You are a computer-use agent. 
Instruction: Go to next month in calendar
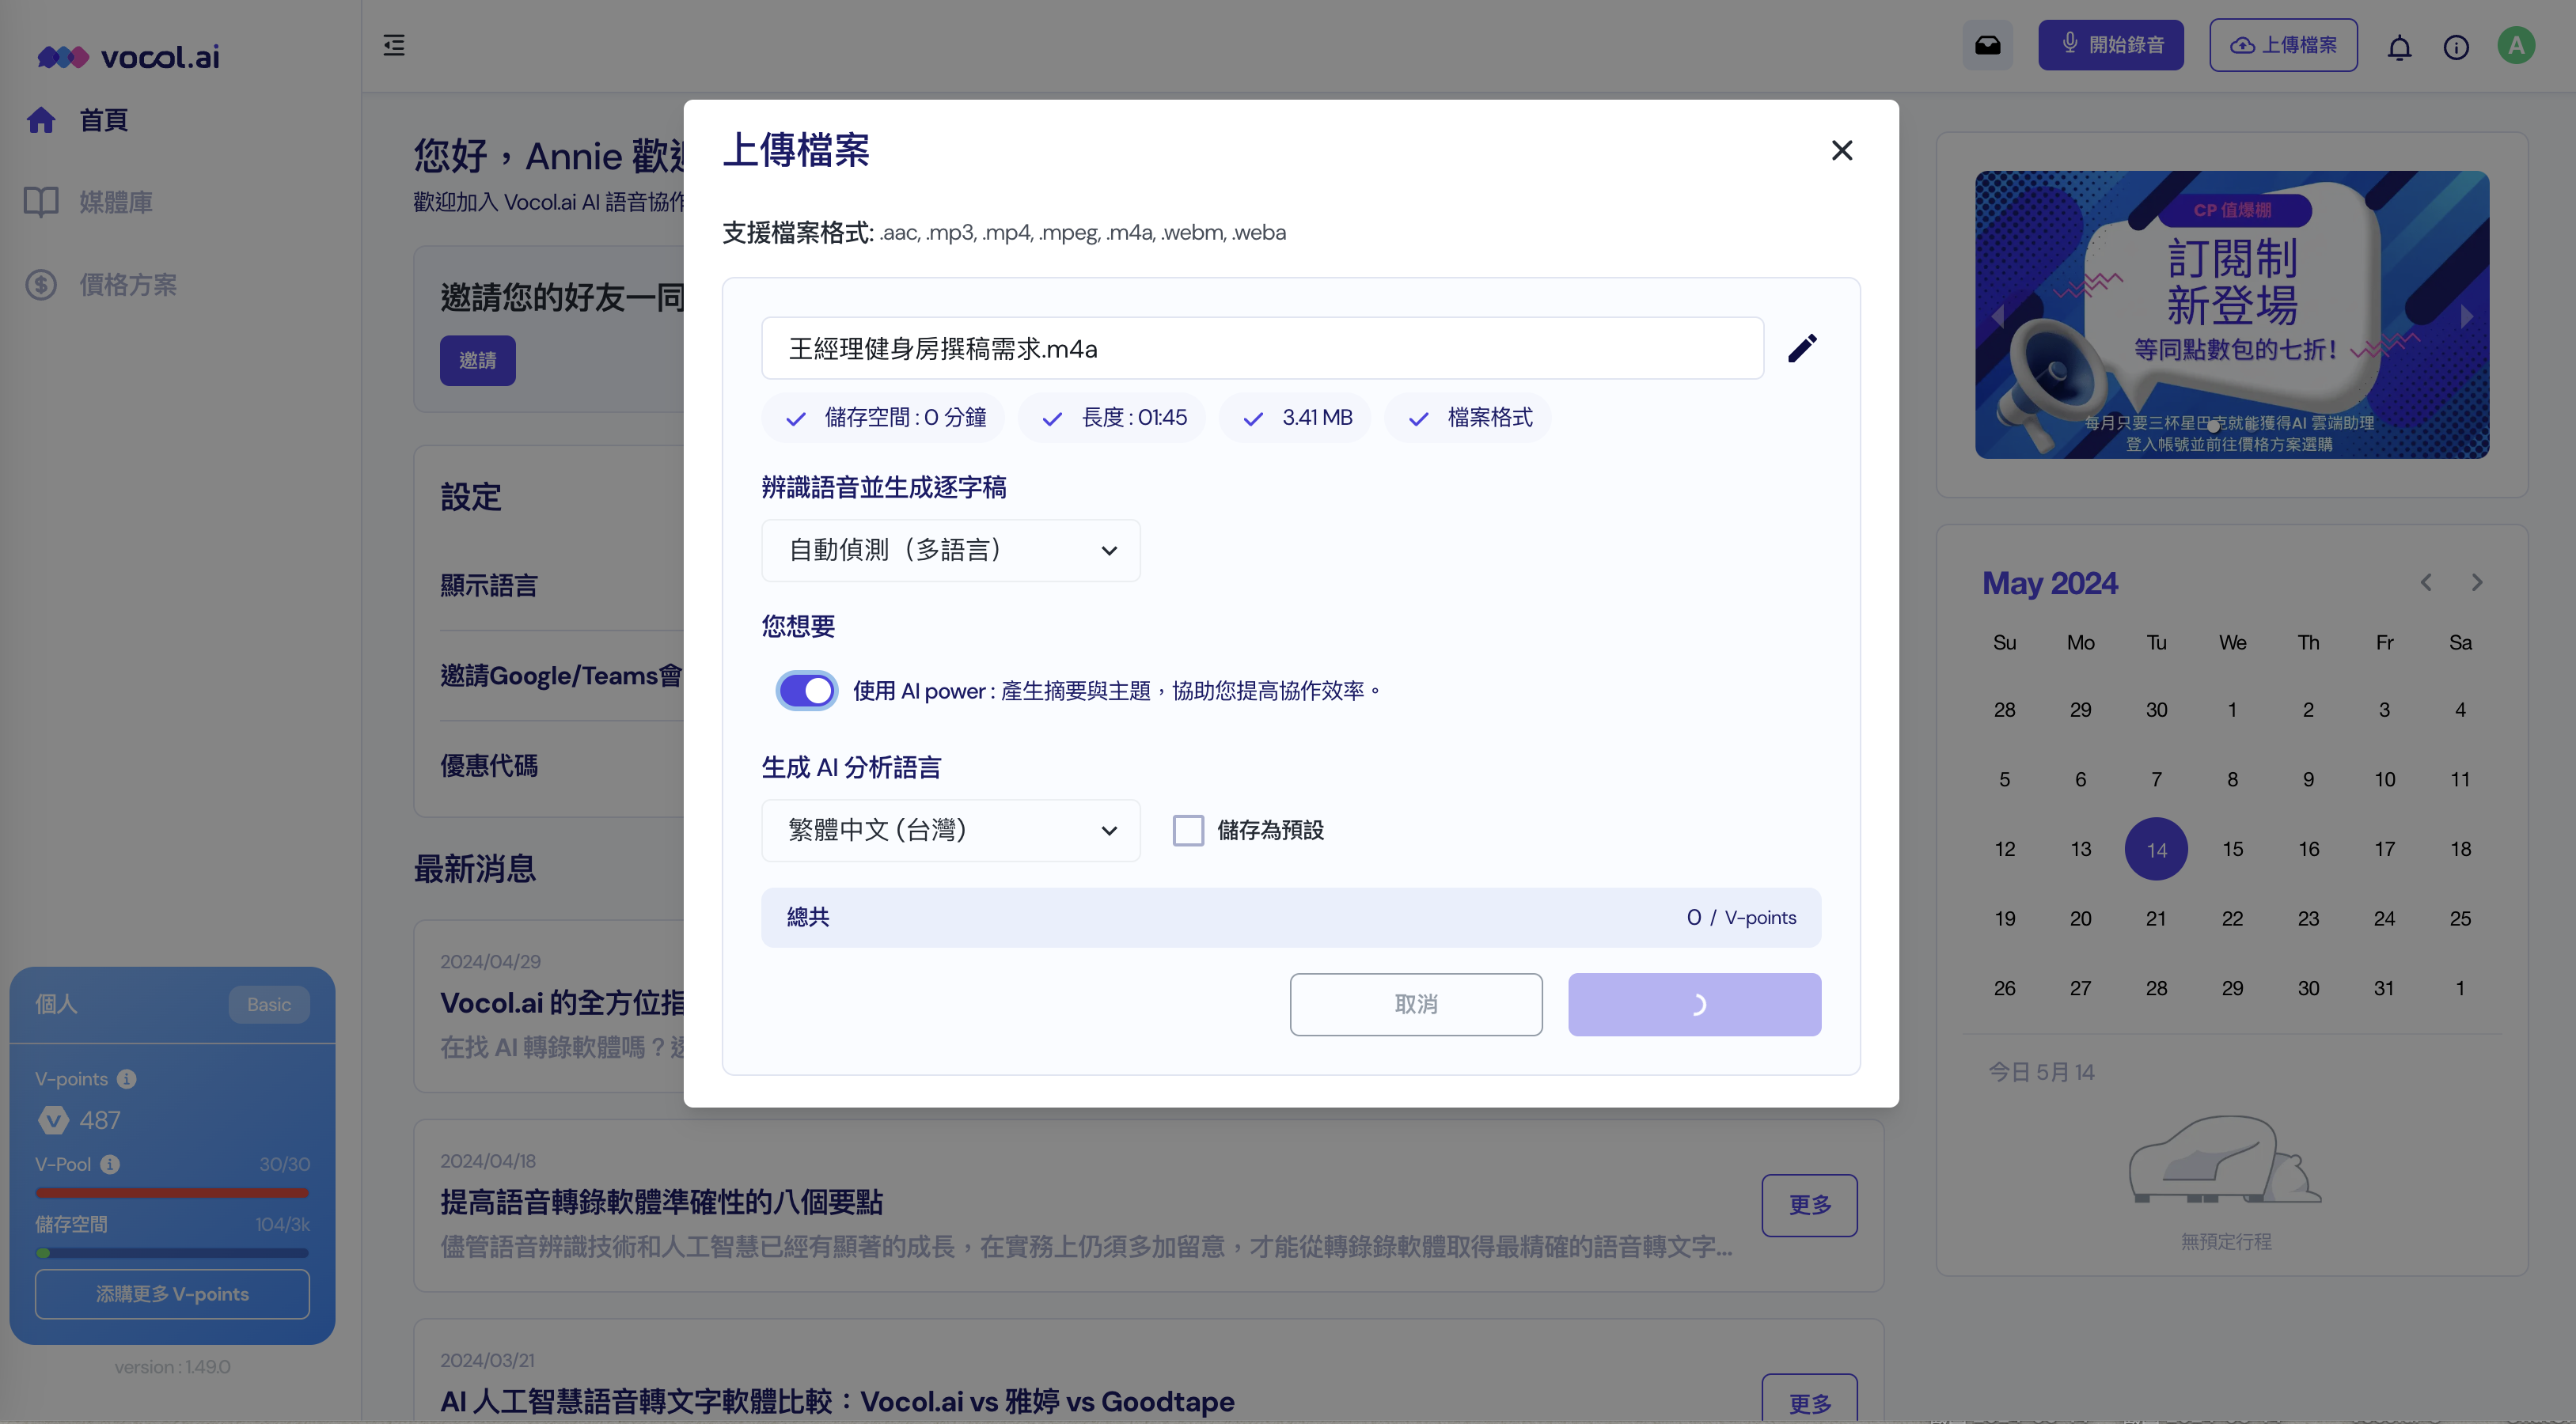coord(2477,582)
